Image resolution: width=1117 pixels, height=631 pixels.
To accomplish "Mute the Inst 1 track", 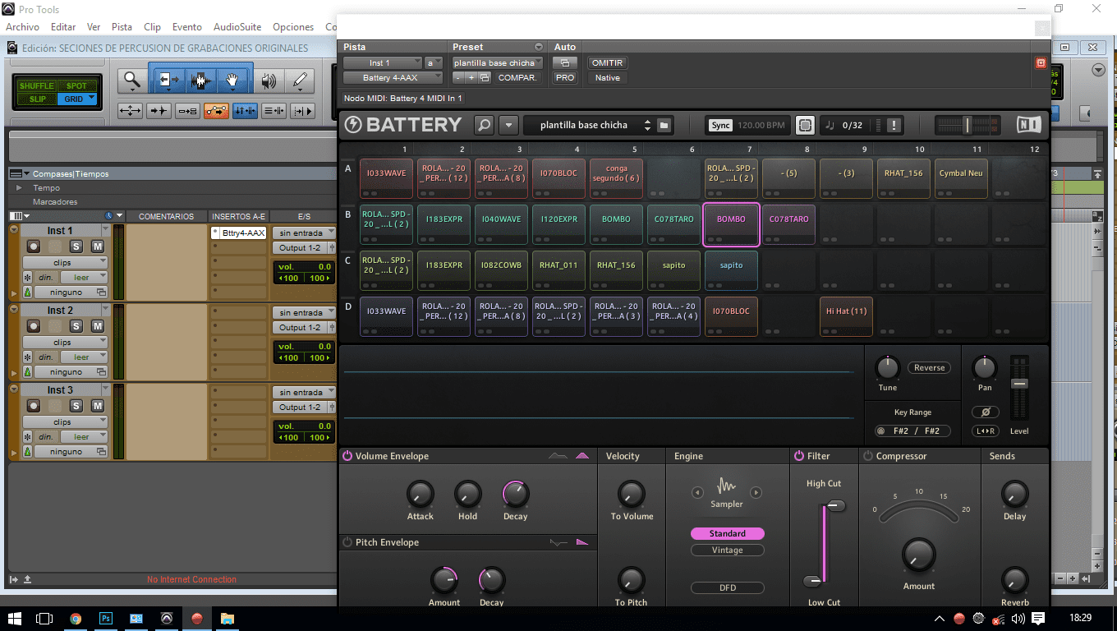I will 97,246.
